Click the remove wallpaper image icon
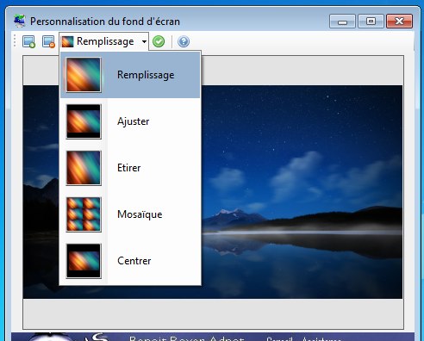Image resolution: width=424 pixels, height=341 pixels. click(48, 41)
